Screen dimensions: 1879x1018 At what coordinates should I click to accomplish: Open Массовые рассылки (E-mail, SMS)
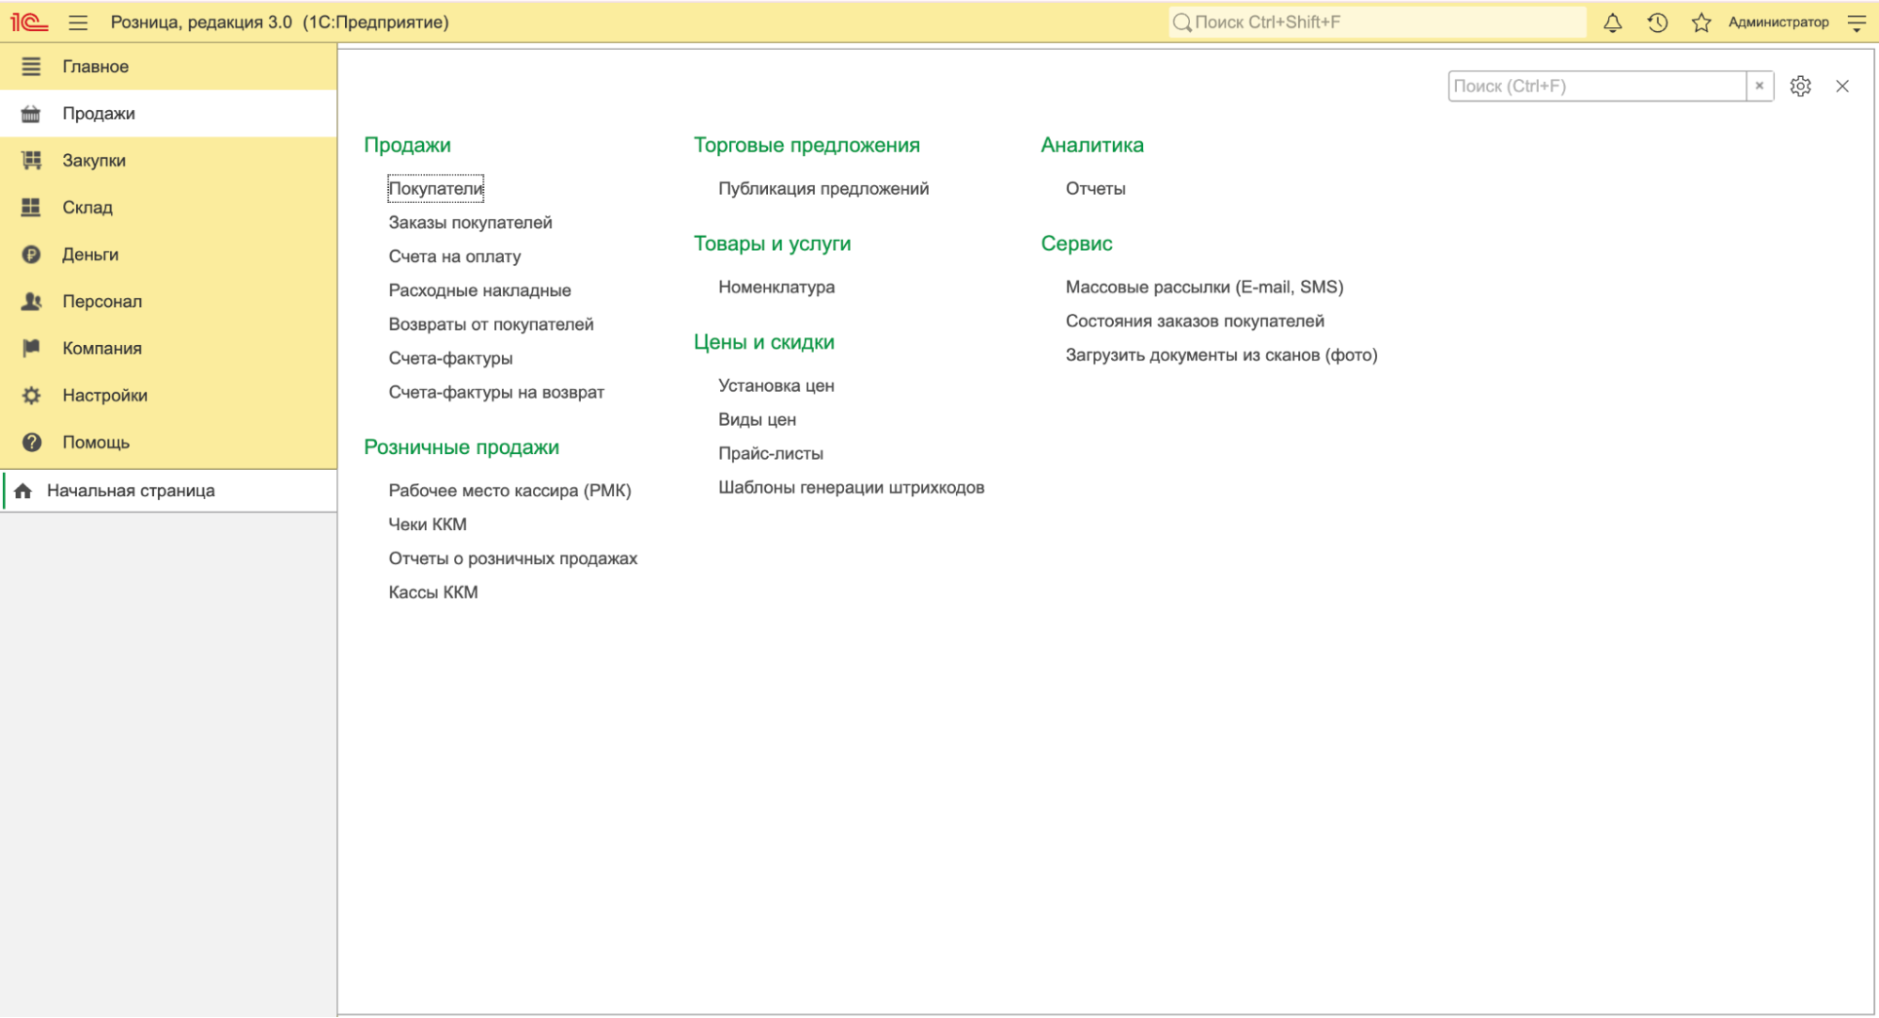tap(1203, 288)
